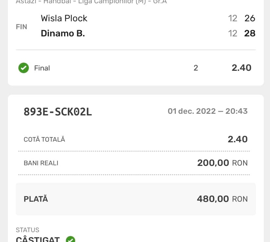The height and width of the screenshot is (242, 270).
Task: Click the BANI REALI stake amount 200,00 RON
Action: pos(222,163)
